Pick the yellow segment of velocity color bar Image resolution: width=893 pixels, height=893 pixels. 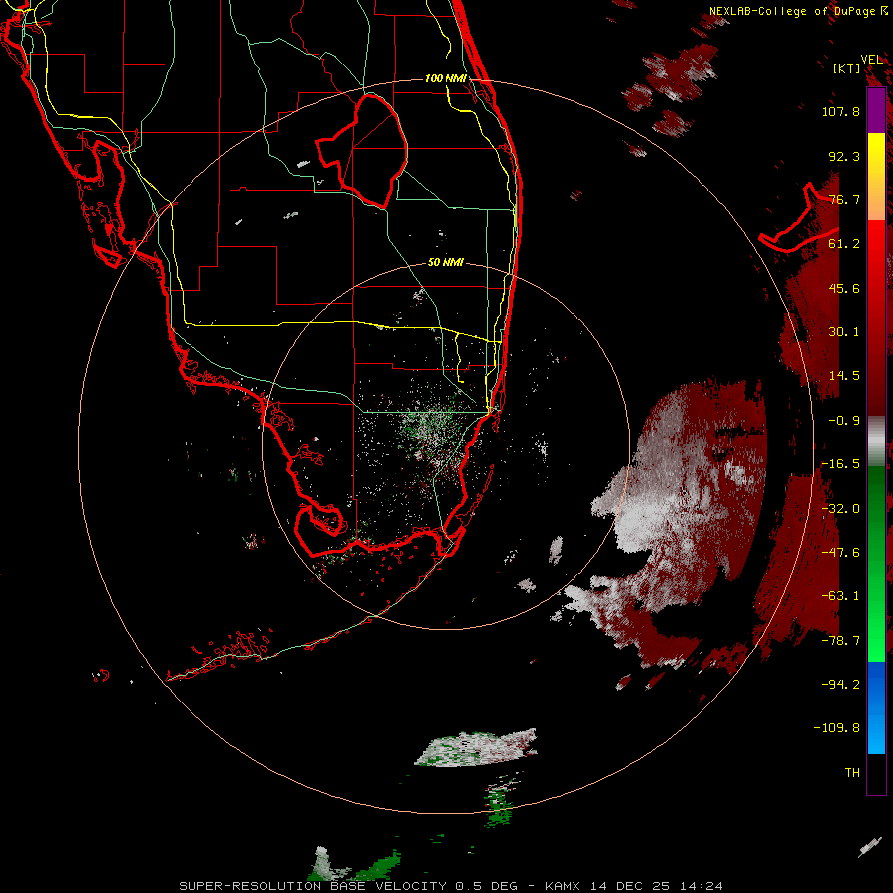876,164
